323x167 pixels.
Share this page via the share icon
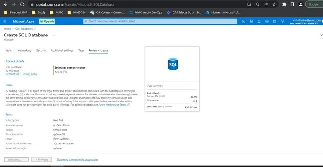pyautogui.click(x=266, y=4)
